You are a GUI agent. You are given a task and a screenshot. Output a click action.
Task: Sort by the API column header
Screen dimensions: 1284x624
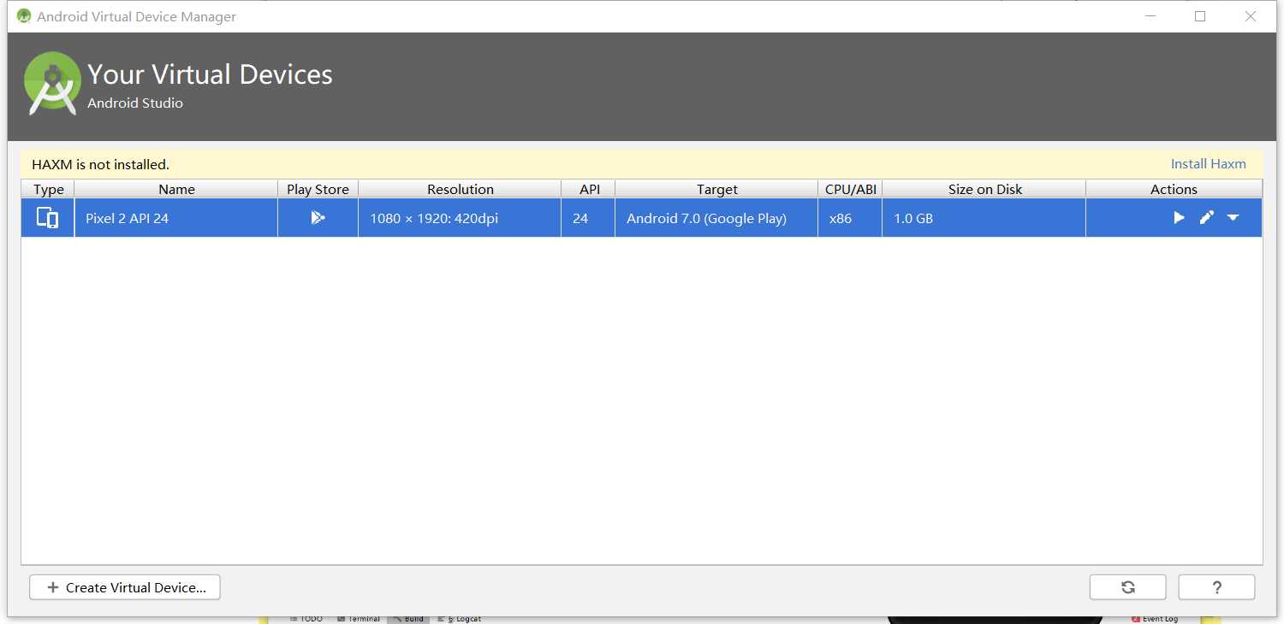[x=588, y=189]
